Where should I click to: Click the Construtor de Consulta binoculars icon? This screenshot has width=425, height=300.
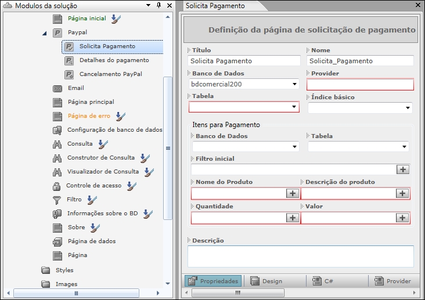click(x=57, y=158)
